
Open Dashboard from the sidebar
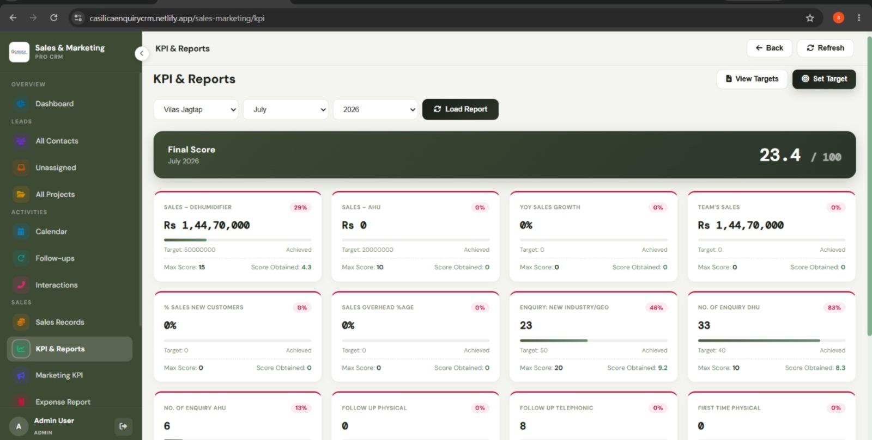click(x=70, y=104)
